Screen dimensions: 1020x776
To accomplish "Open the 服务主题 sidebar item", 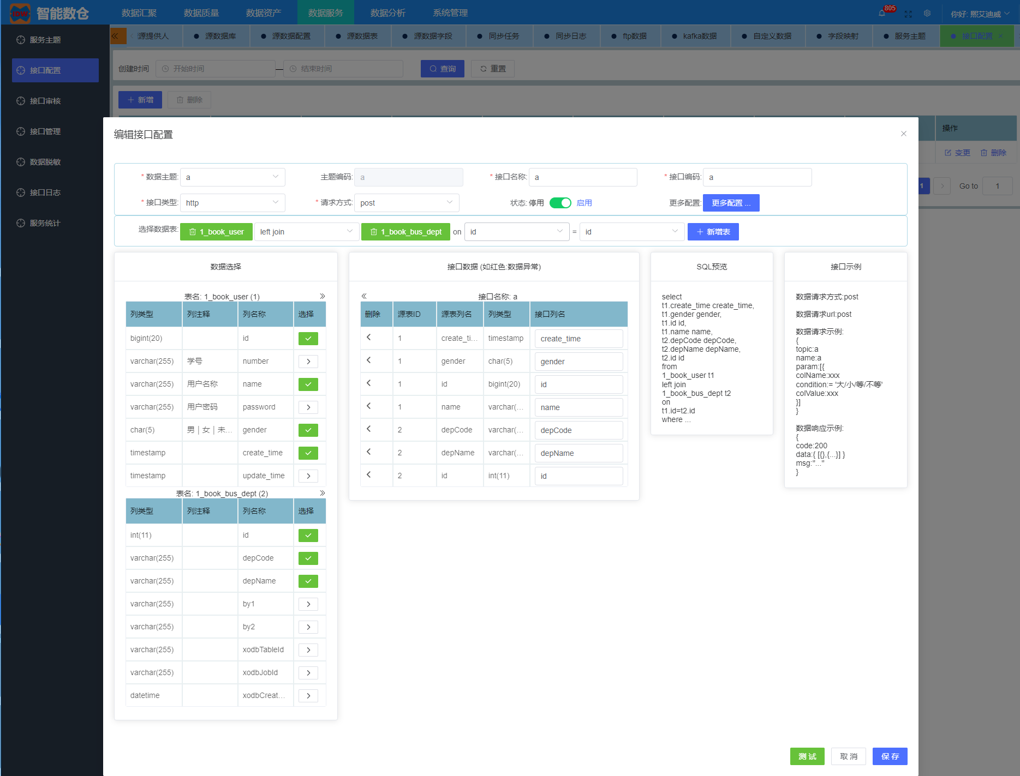I will pos(55,40).
